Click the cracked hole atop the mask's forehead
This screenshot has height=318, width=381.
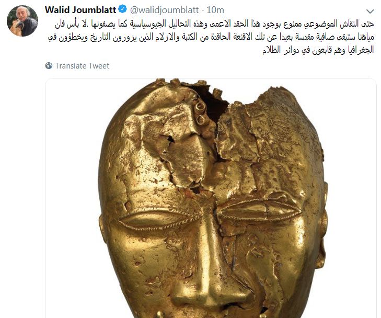pyautogui.click(x=214, y=102)
